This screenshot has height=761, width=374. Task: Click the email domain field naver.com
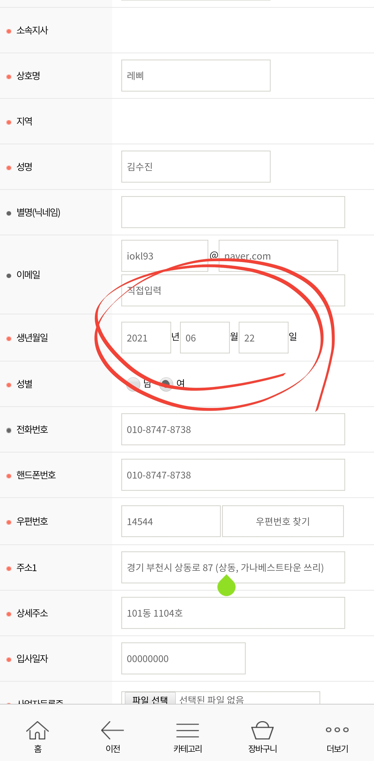[x=278, y=256]
